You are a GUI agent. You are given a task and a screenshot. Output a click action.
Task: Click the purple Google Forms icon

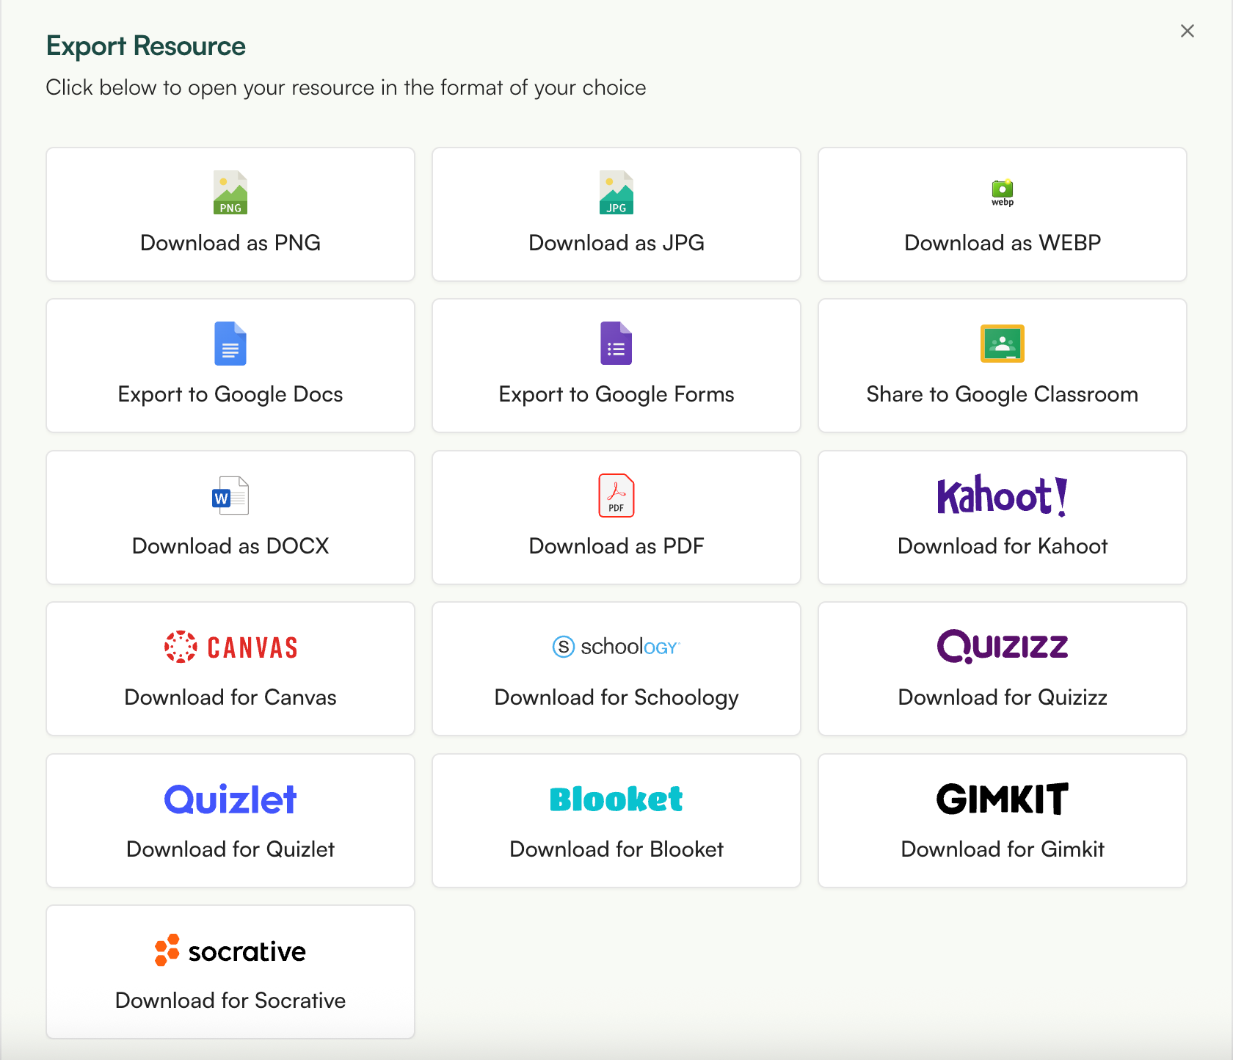tap(616, 344)
